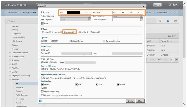This screenshot has width=187, height=108.
Task: Open High Availability in the tree
Action: (x=18, y=37)
